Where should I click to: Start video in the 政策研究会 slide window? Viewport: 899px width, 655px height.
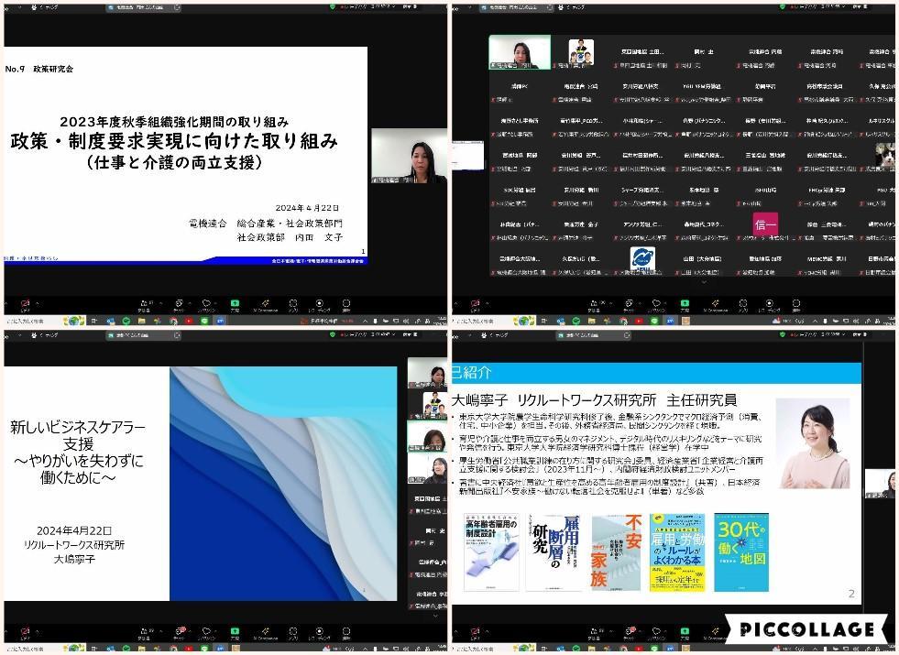tap(24, 303)
